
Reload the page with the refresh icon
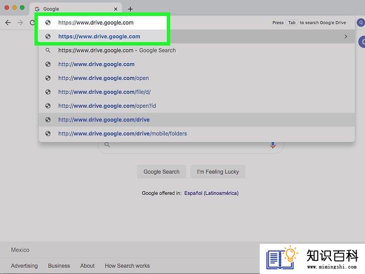[33, 23]
